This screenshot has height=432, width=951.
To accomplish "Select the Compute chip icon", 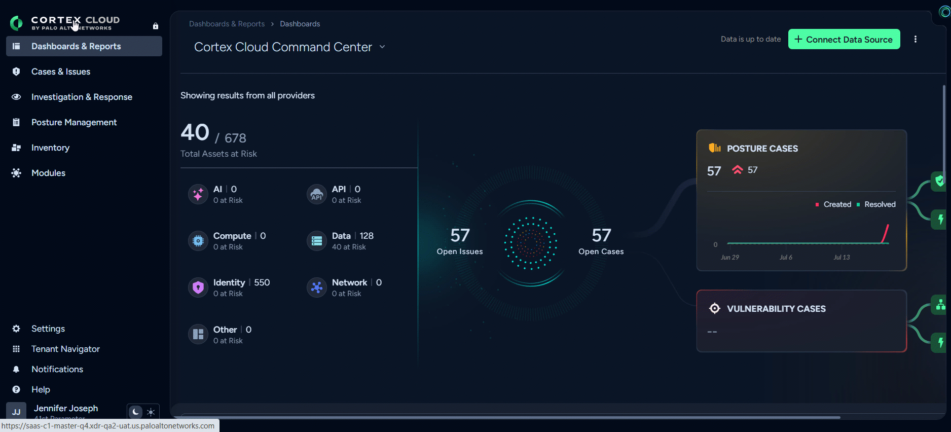I will point(198,241).
